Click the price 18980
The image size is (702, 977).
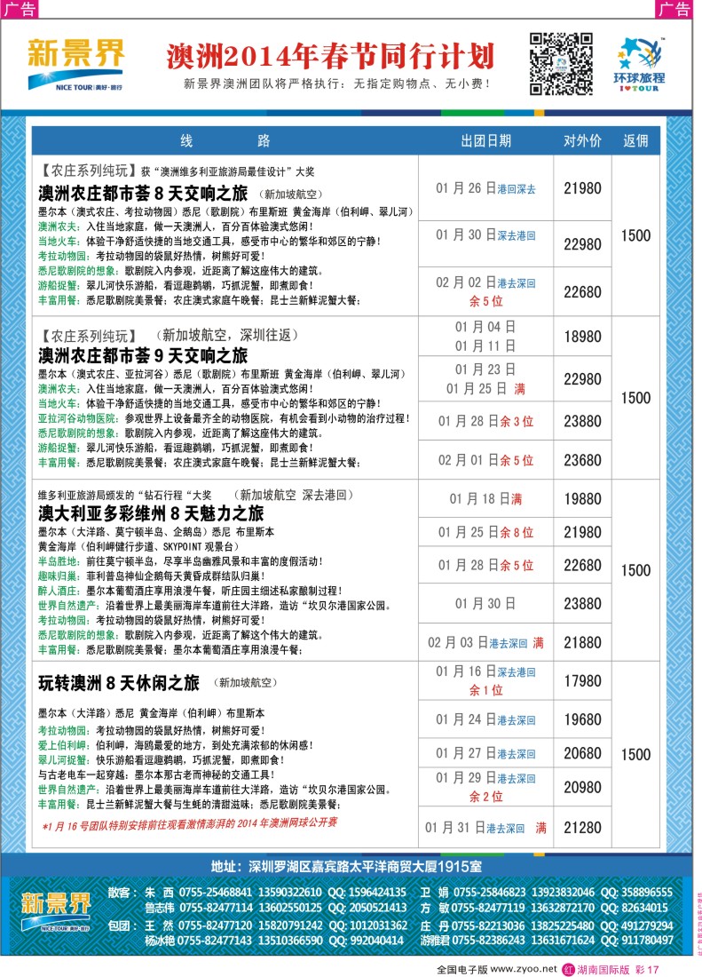[x=582, y=337]
